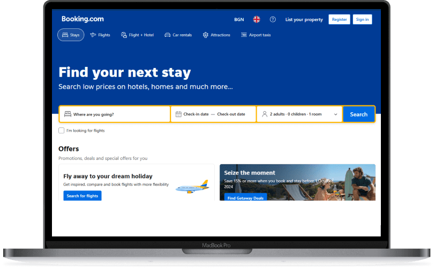
Task: Click the "Where are you going?" field
Action: pos(115,114)
